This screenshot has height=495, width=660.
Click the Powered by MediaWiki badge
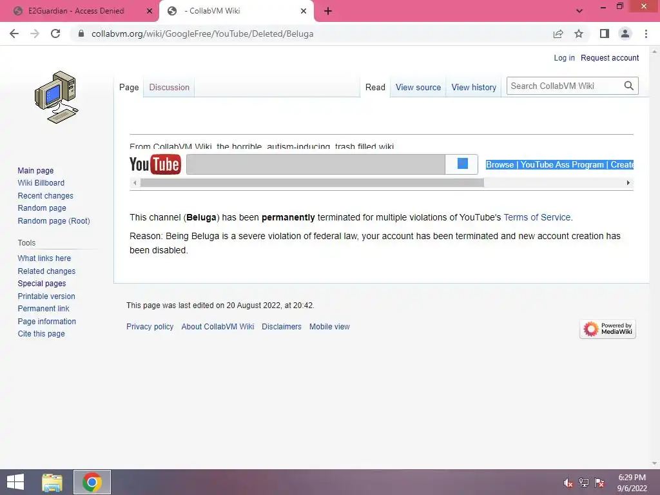608,329
